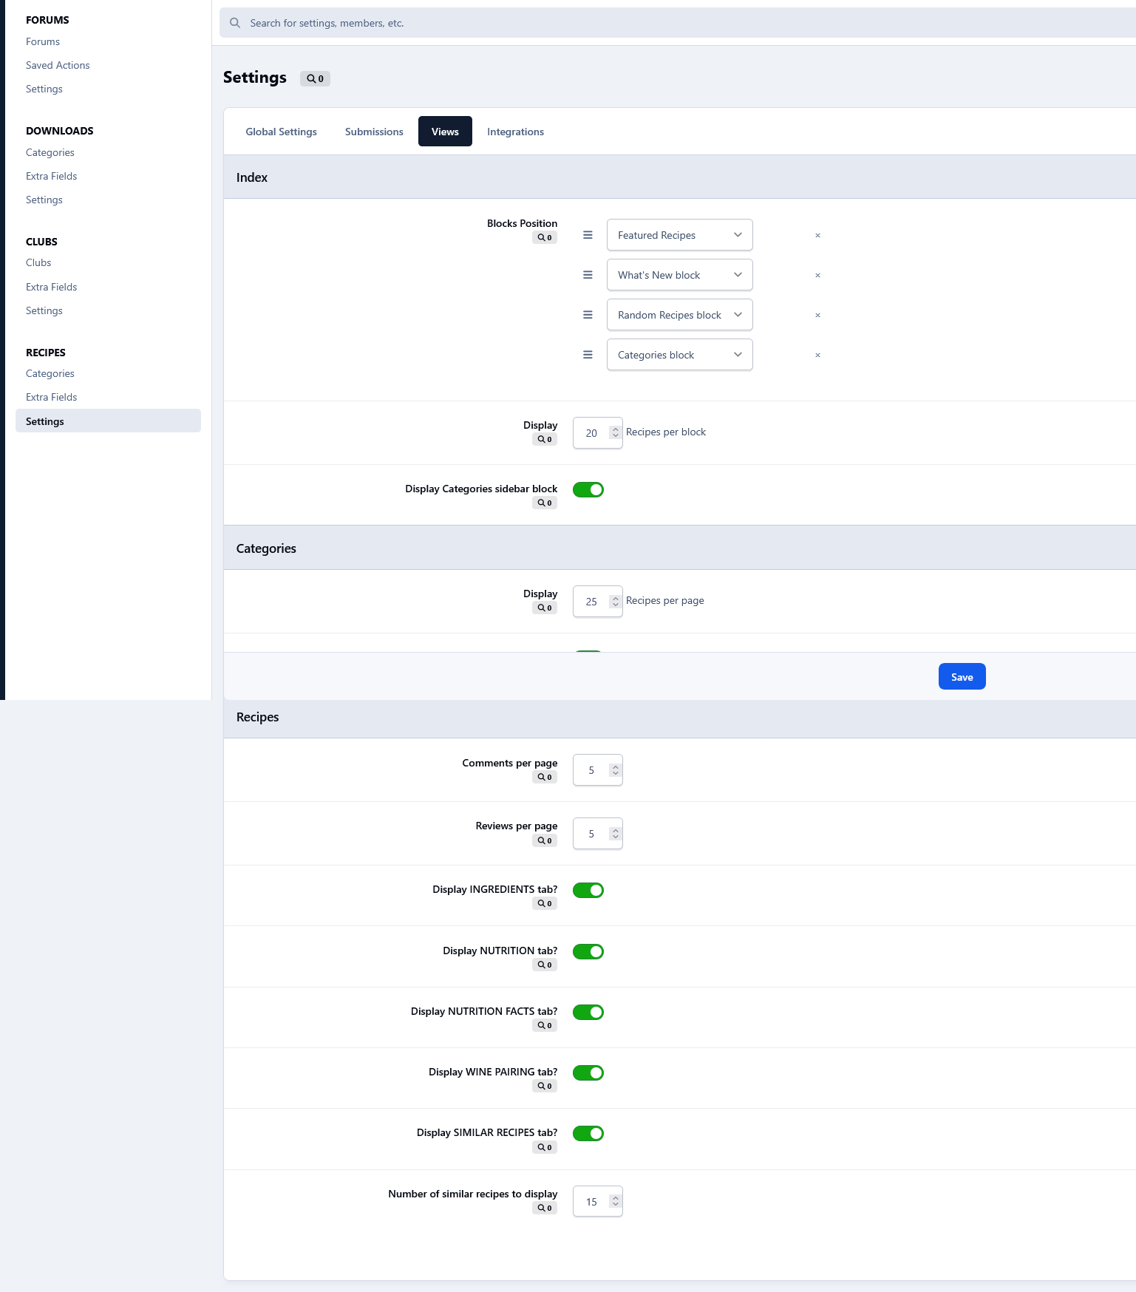Click the search magnifier icon in search bar
This screenshot has width=1136, height=1292.
tap(235, 23)
